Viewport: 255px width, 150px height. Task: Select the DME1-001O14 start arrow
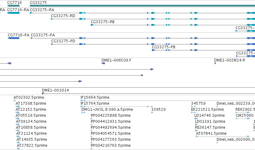tap(43, 93)
